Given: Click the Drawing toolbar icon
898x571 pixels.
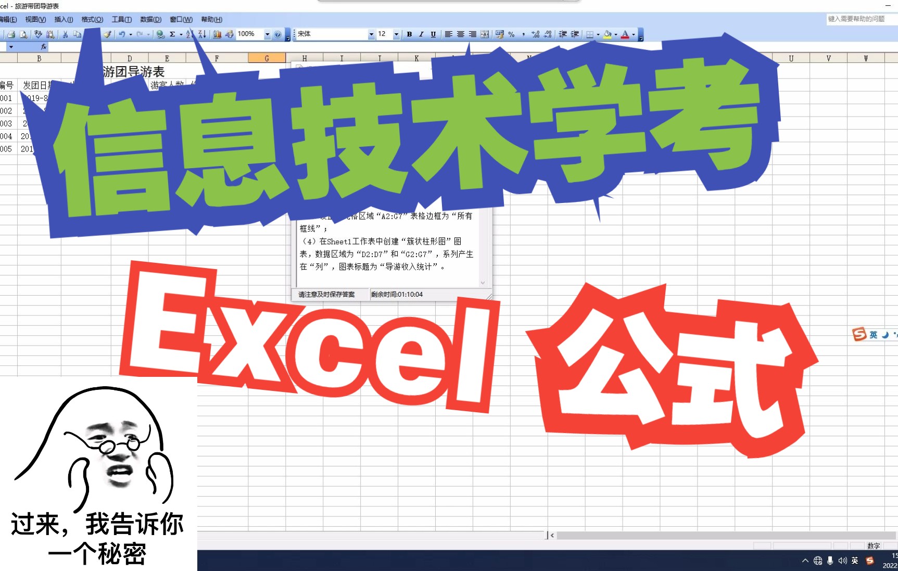Looking at the screenshot, I should tap(229, 34).
